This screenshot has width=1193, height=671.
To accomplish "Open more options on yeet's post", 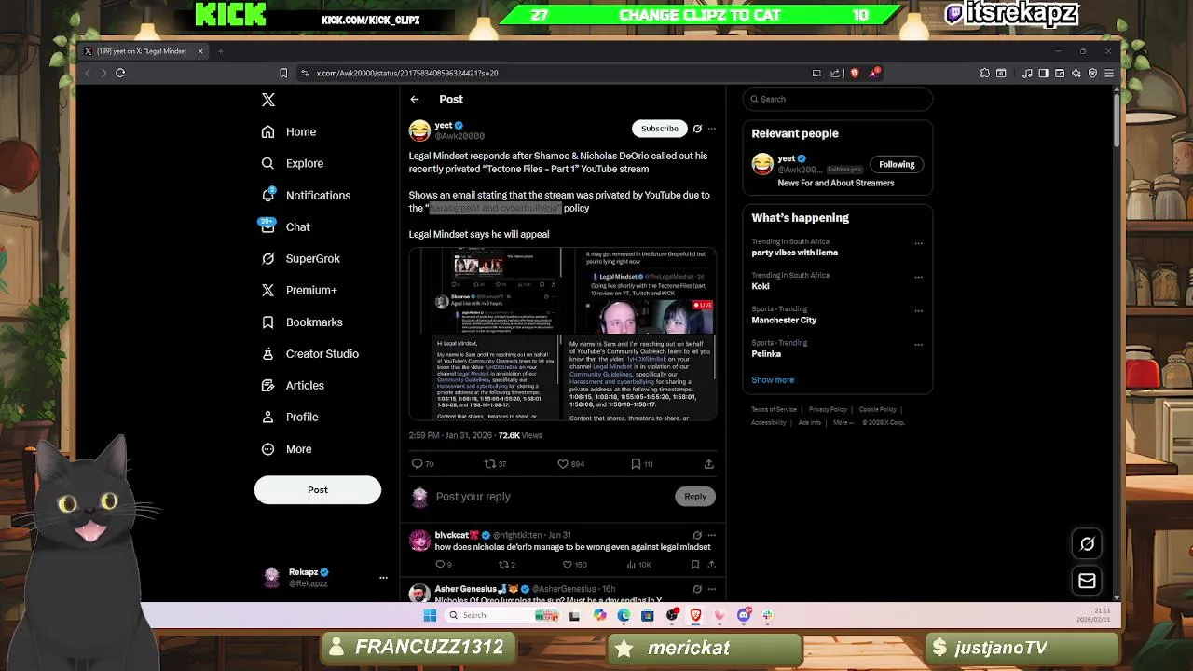I will click(712, 129).
